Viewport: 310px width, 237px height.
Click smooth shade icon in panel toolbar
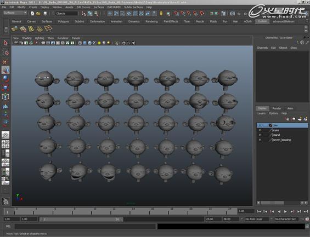(84, 43)
